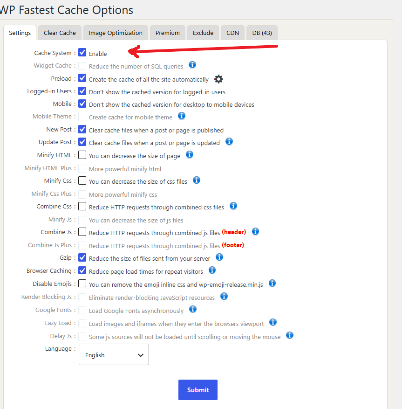Viewport: 402px width, 409px height.
Task: Open Exclude tab
Action: tap(203, 33)
